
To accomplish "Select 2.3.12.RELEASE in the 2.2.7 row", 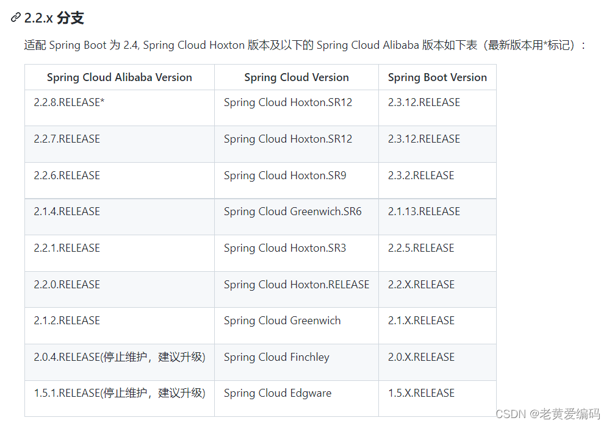I will 438,144.
